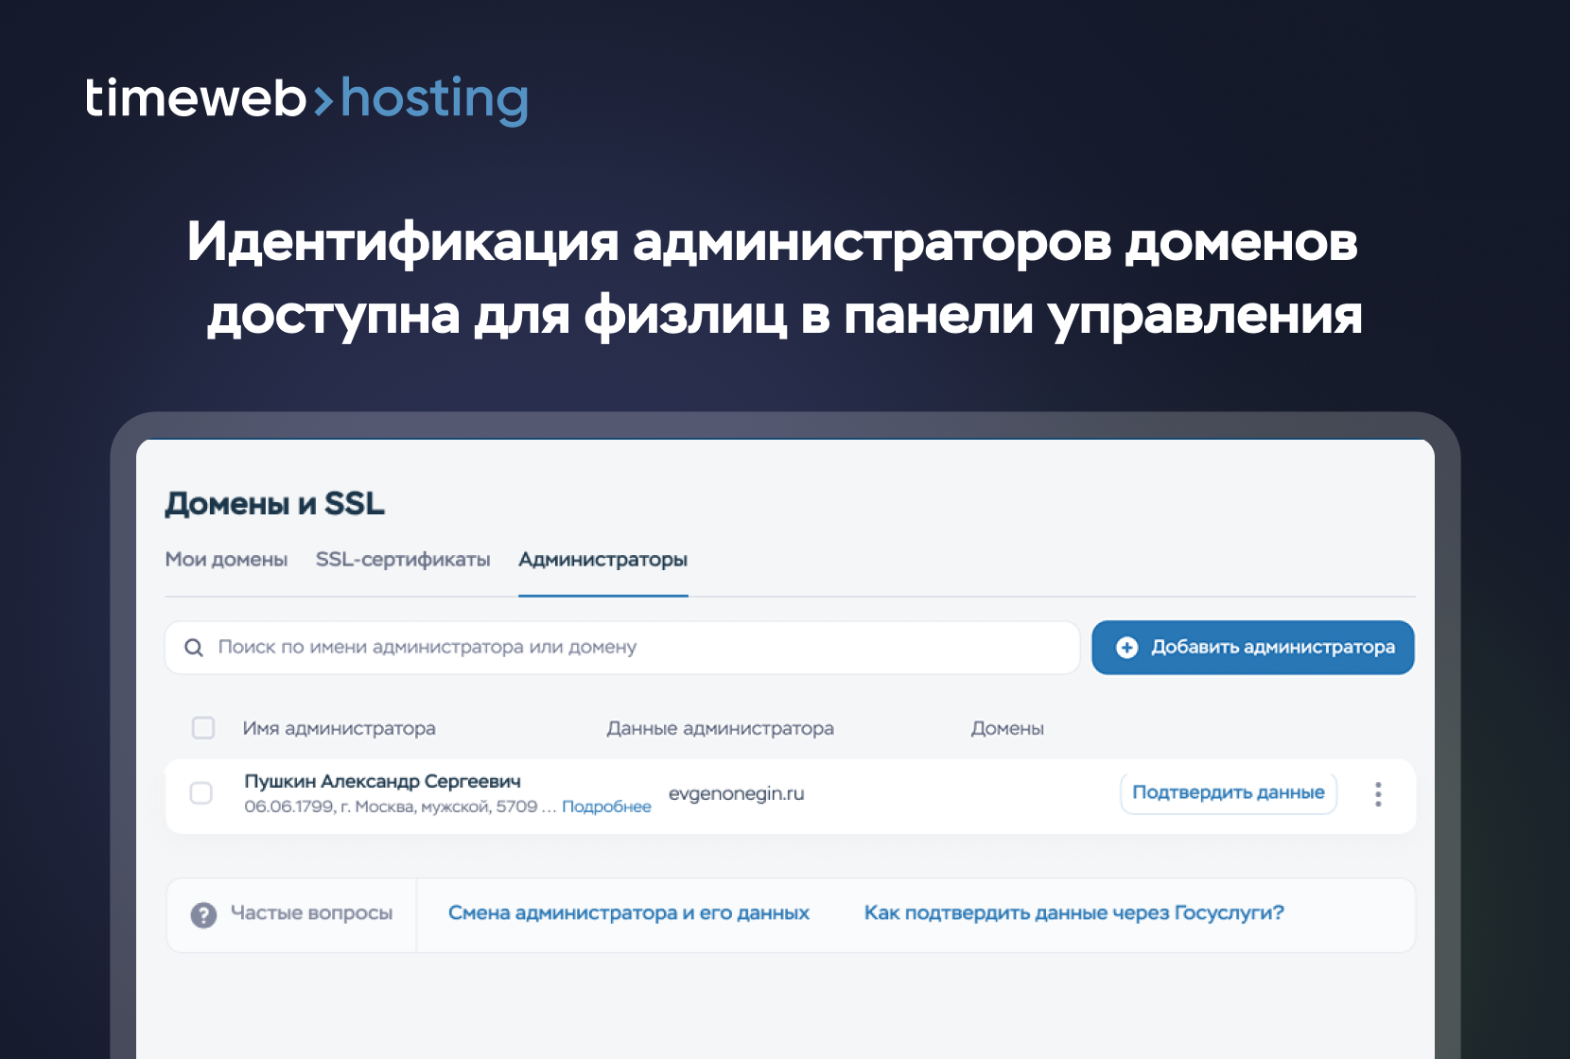Click the search magnifier icon

coord(194,648)
